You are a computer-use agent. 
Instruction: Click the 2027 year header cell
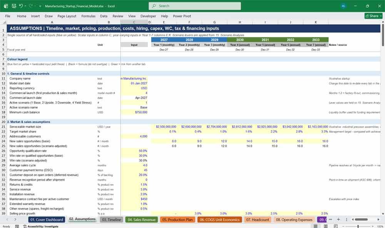tap(164, 40)
